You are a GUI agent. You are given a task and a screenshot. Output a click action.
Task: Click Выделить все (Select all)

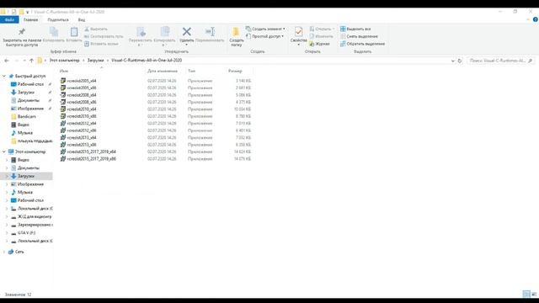click(355, 29)
